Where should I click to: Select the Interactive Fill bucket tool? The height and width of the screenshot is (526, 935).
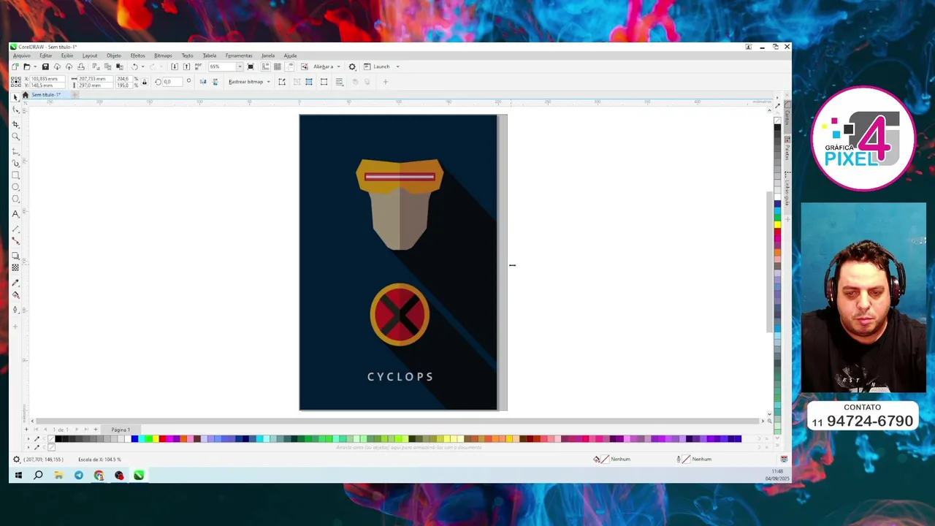click(x=15, y=295)
